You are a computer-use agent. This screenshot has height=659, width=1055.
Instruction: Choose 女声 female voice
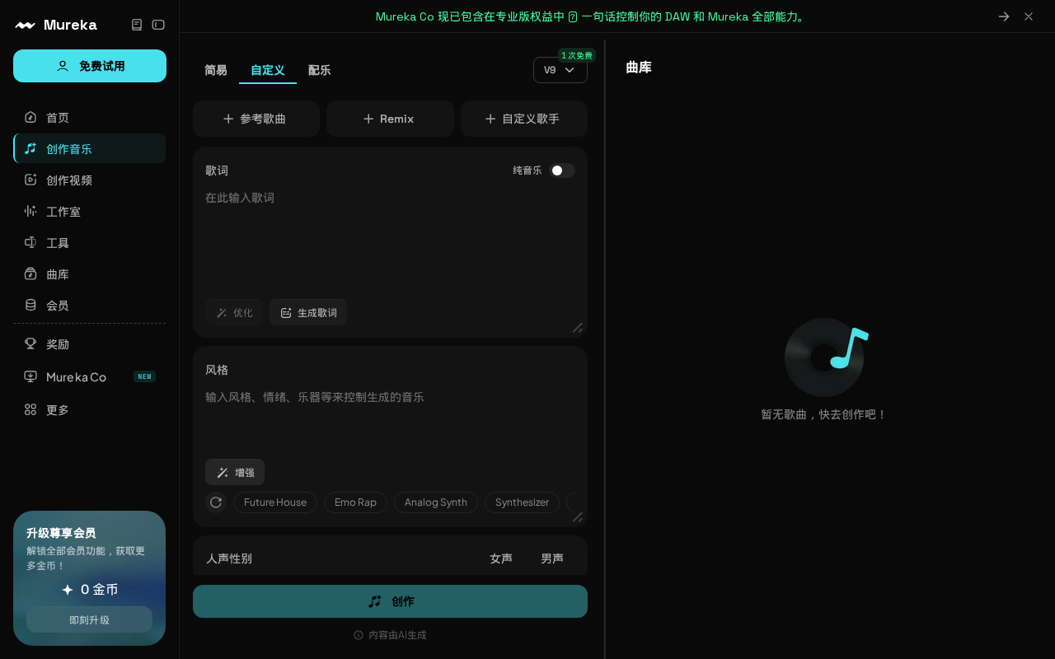tap(501, 559)
